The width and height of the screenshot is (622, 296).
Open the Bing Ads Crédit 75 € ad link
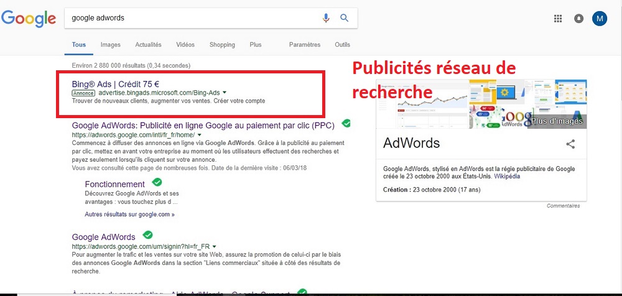(116, 83)
